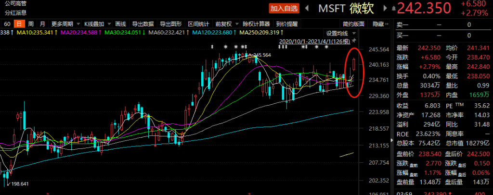This screenshot has width=493, height=195.
Task: Go to next stock with right arrow
Action: (385, 9)
